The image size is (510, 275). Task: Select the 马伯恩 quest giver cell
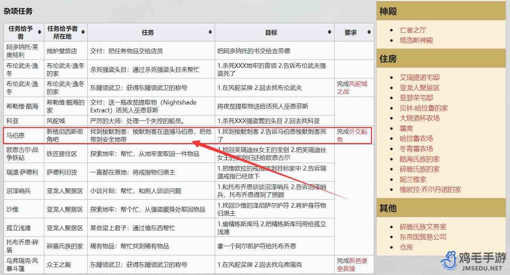tap(24, 136)
